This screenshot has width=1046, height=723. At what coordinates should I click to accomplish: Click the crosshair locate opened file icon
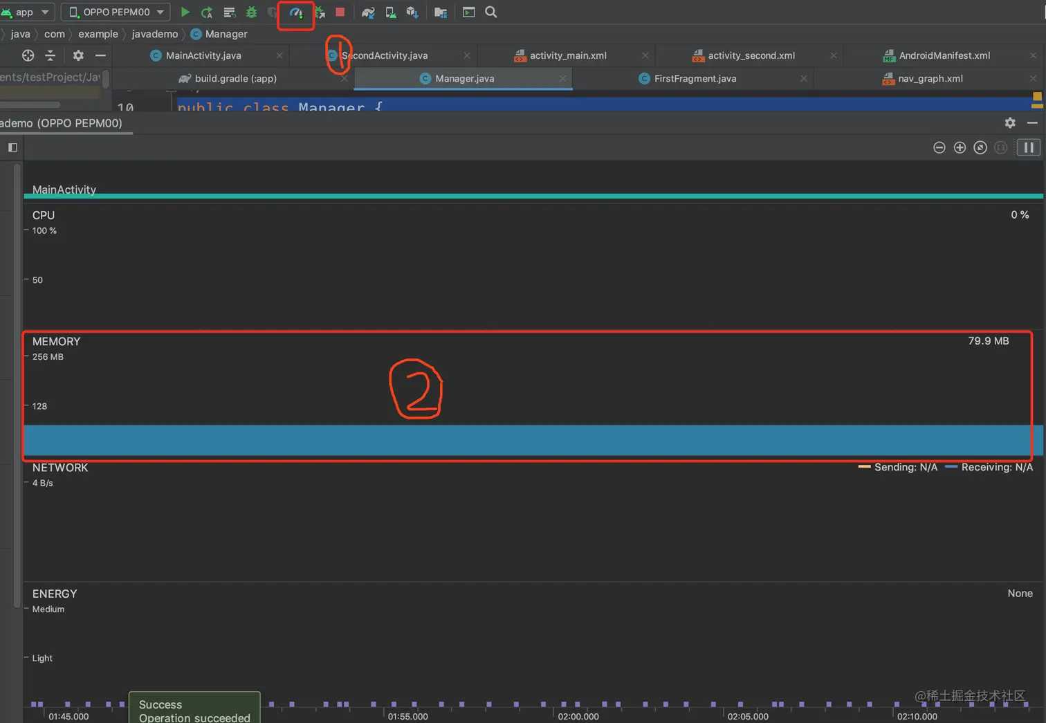[28, 55]
